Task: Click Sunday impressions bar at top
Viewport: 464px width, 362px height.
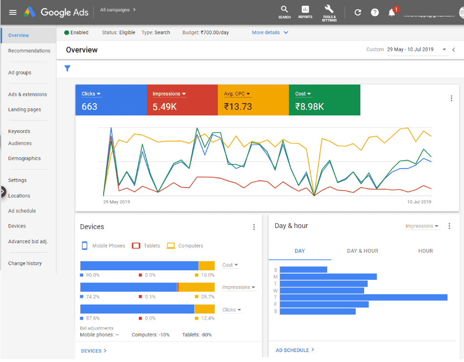Action: pyautogui.click(x=303, y=270)
